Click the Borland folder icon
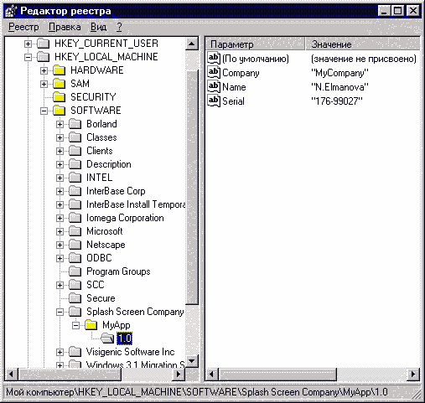 (x=75, y=124)
